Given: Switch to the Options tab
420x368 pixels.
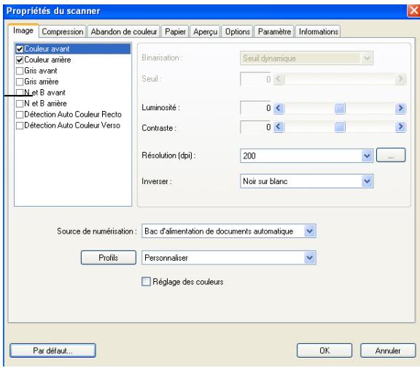Looking at the screenshot, I should pyautogui.click(x=237, y=31).
